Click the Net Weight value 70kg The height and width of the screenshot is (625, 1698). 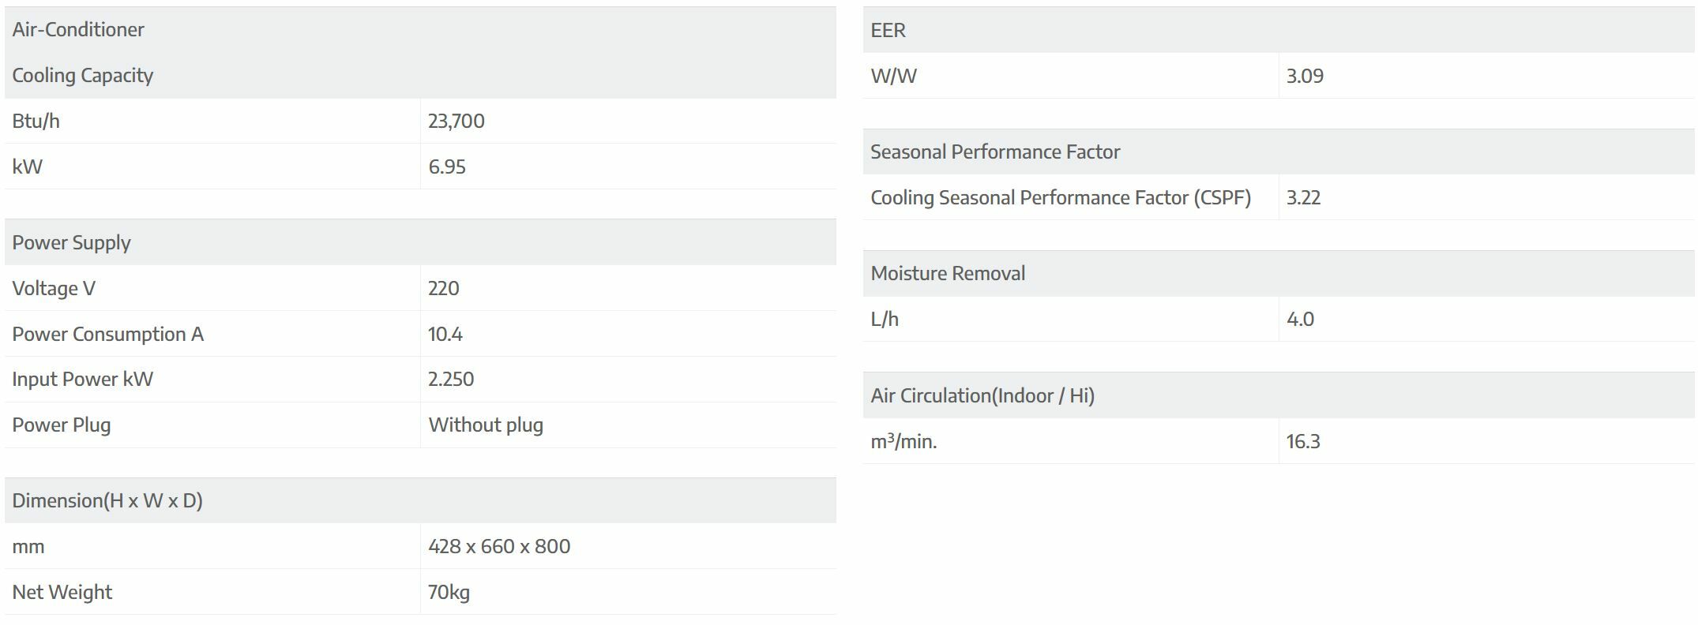pyautogui.click(x=449, y=593)
